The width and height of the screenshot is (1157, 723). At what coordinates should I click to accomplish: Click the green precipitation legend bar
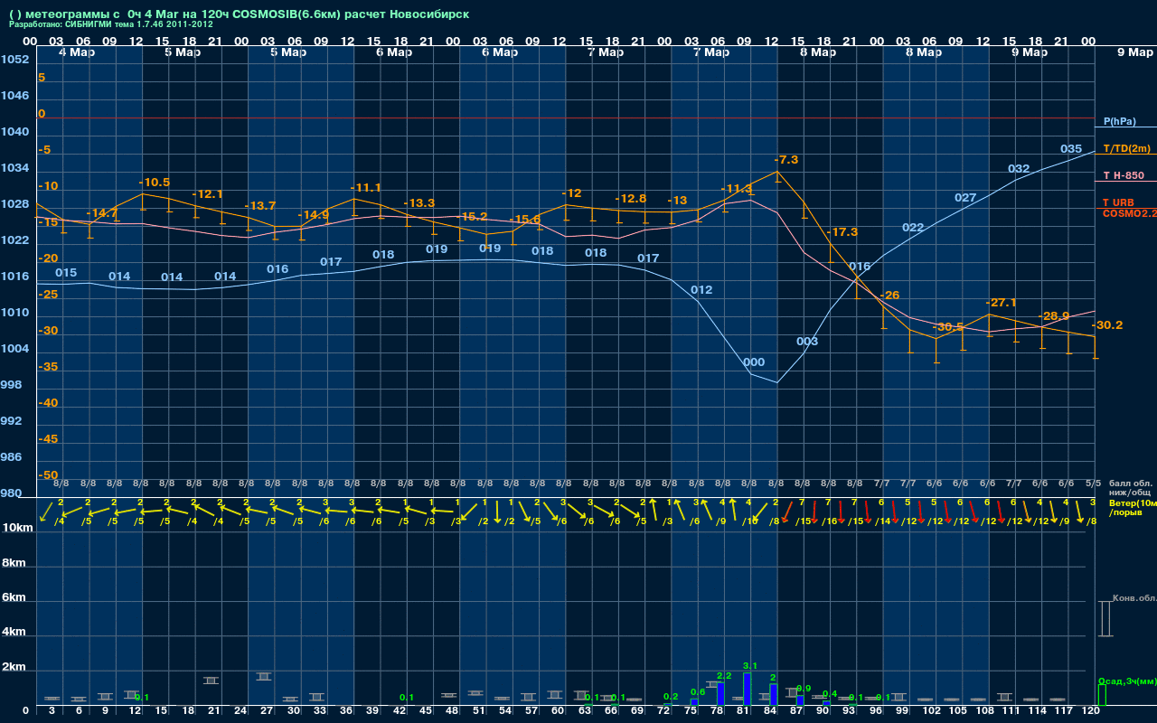pyautogui.click(x=1101, y=694)
